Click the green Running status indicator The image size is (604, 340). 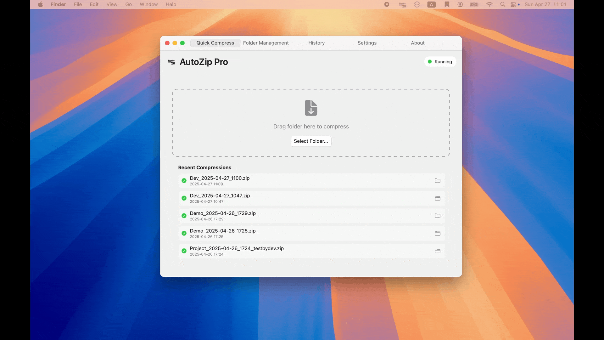click(430, 62)
